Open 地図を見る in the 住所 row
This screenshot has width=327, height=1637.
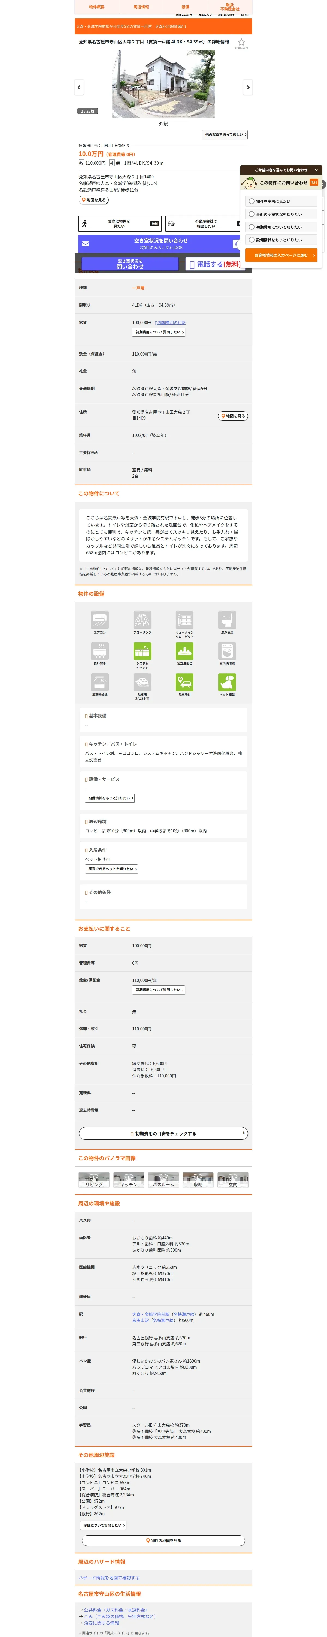233,416
